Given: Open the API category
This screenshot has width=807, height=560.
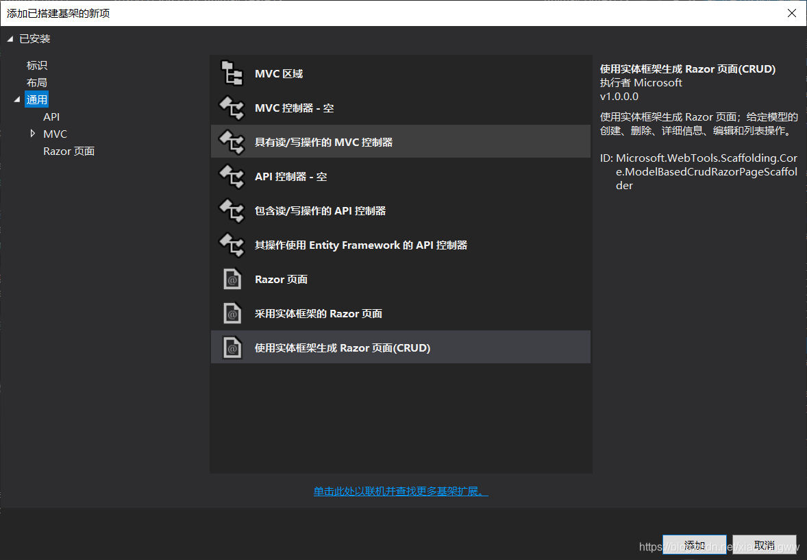Looking at the screenshot, I should (x=51, y=117).
